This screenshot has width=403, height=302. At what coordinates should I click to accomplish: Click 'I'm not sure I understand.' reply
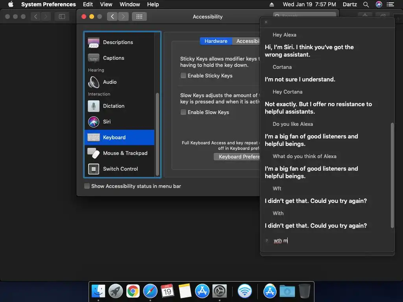pos(300,79)
